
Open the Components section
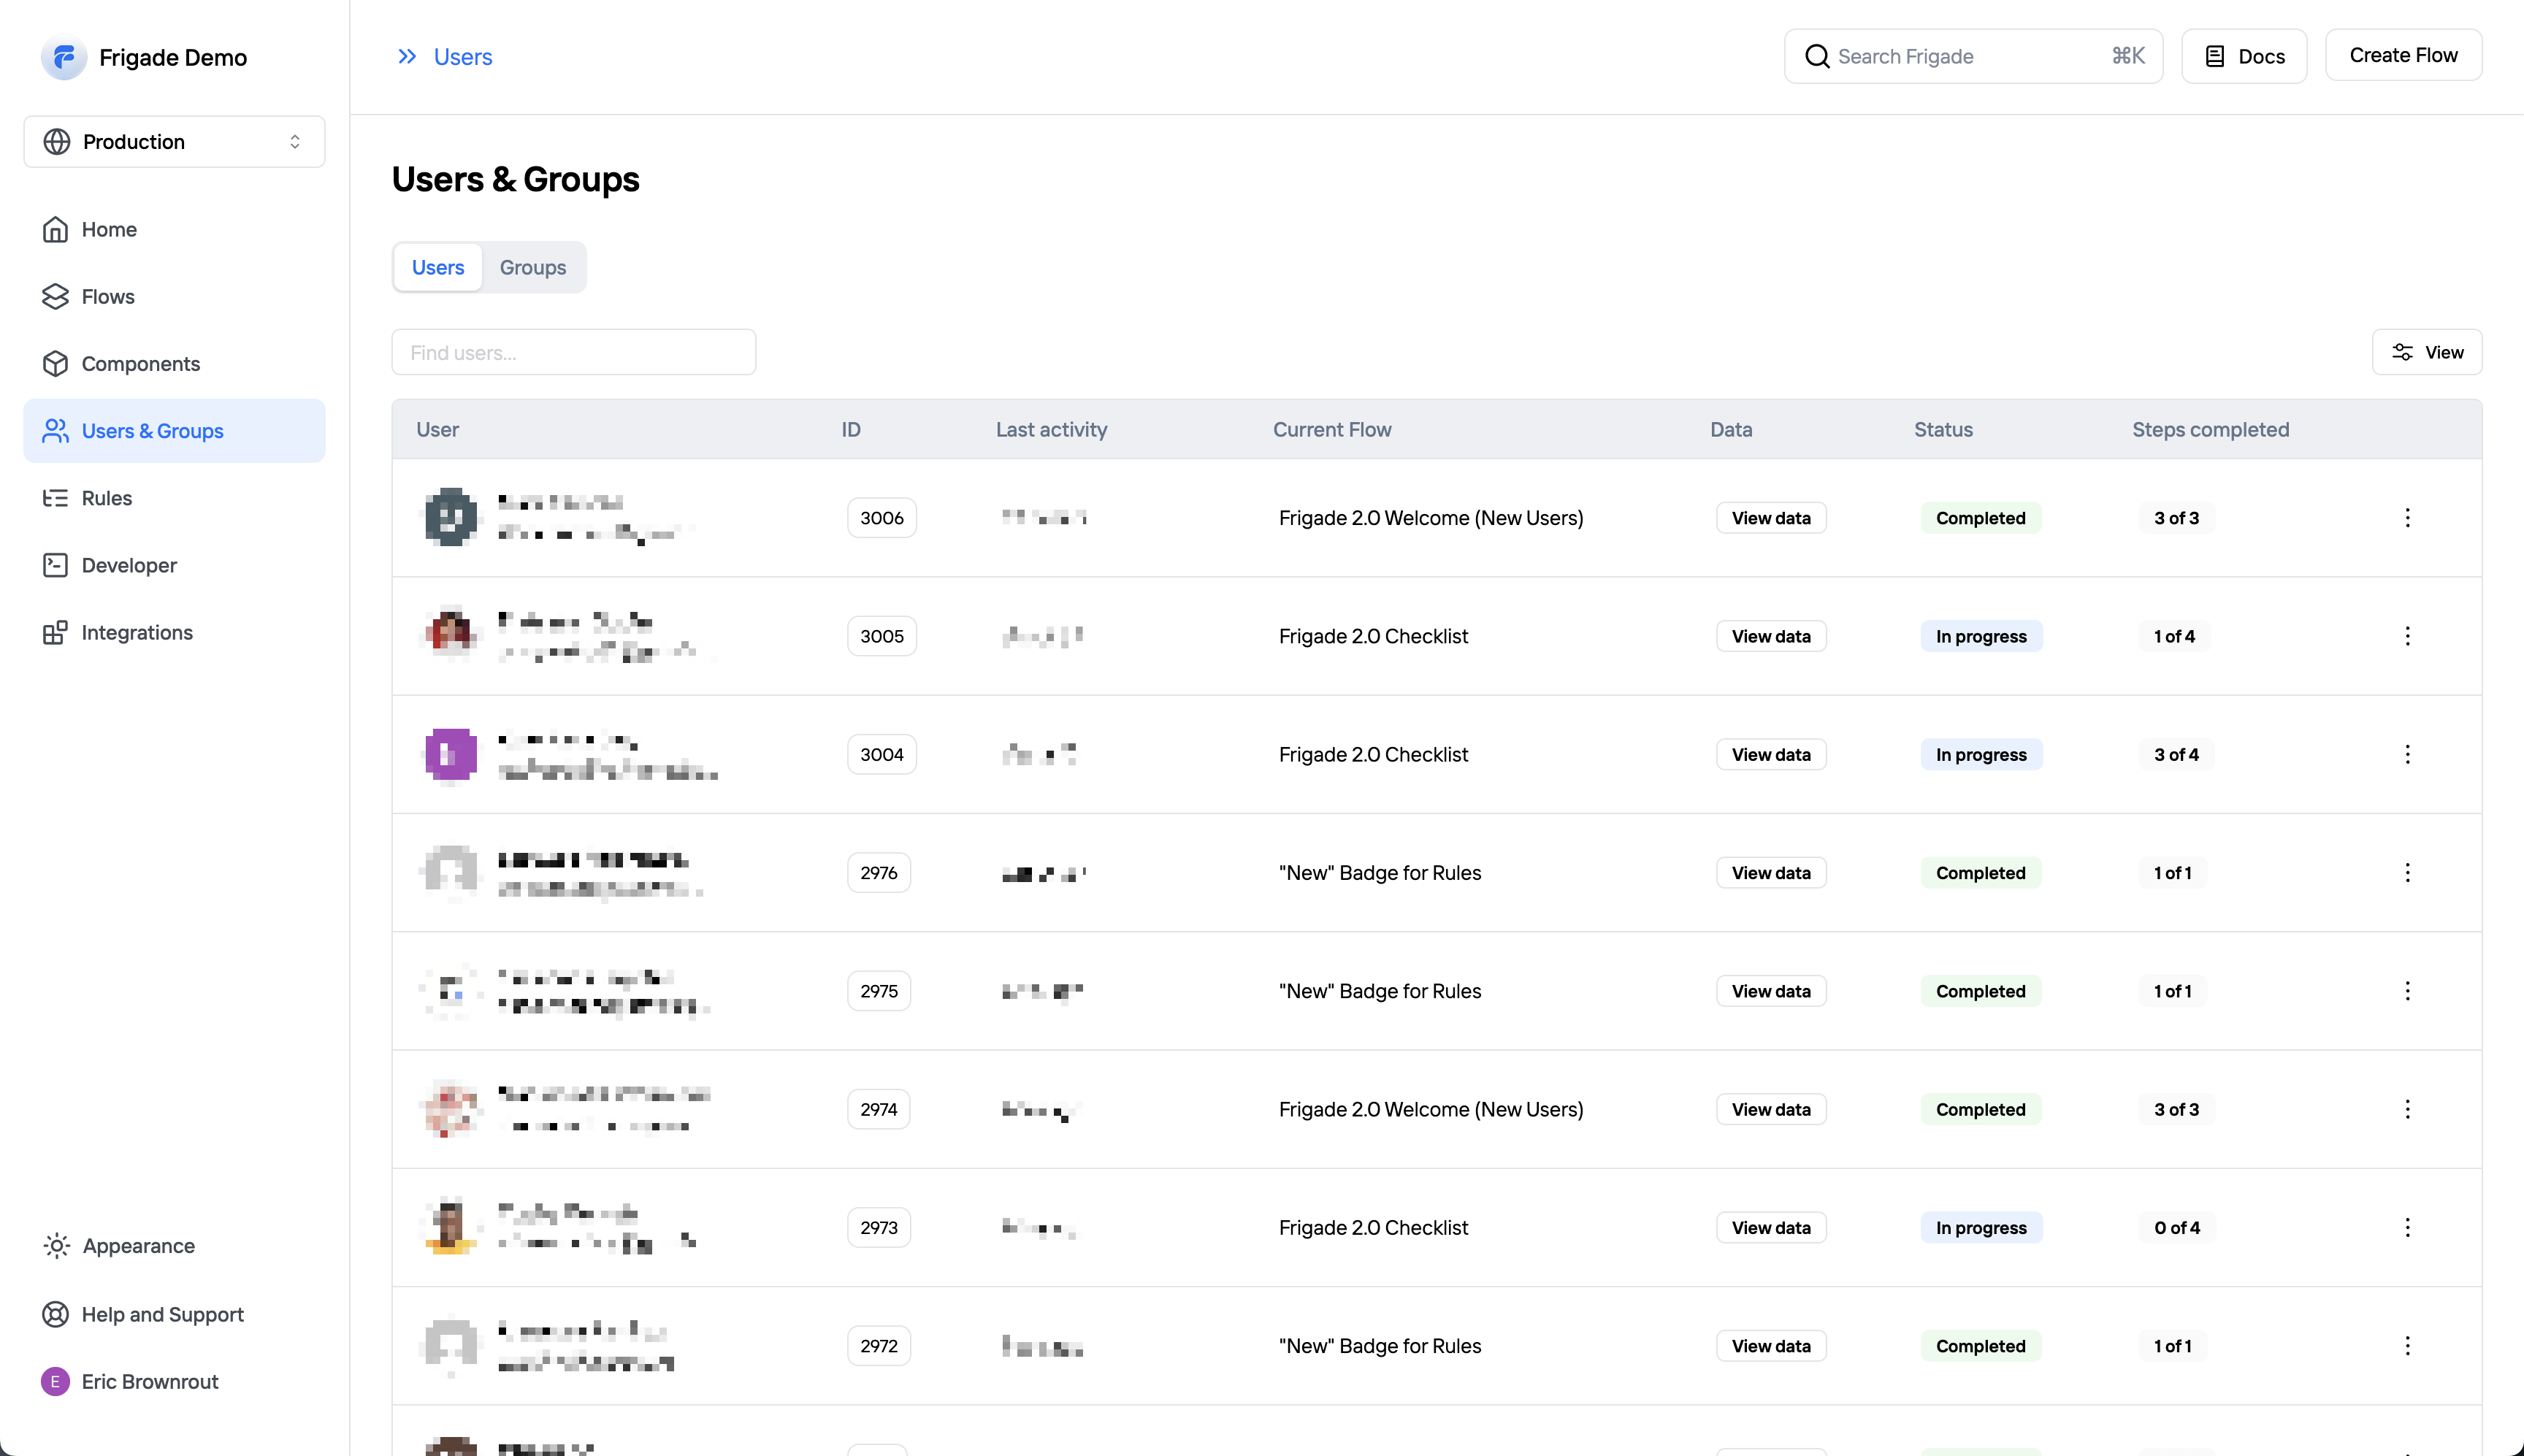[140, 364]
